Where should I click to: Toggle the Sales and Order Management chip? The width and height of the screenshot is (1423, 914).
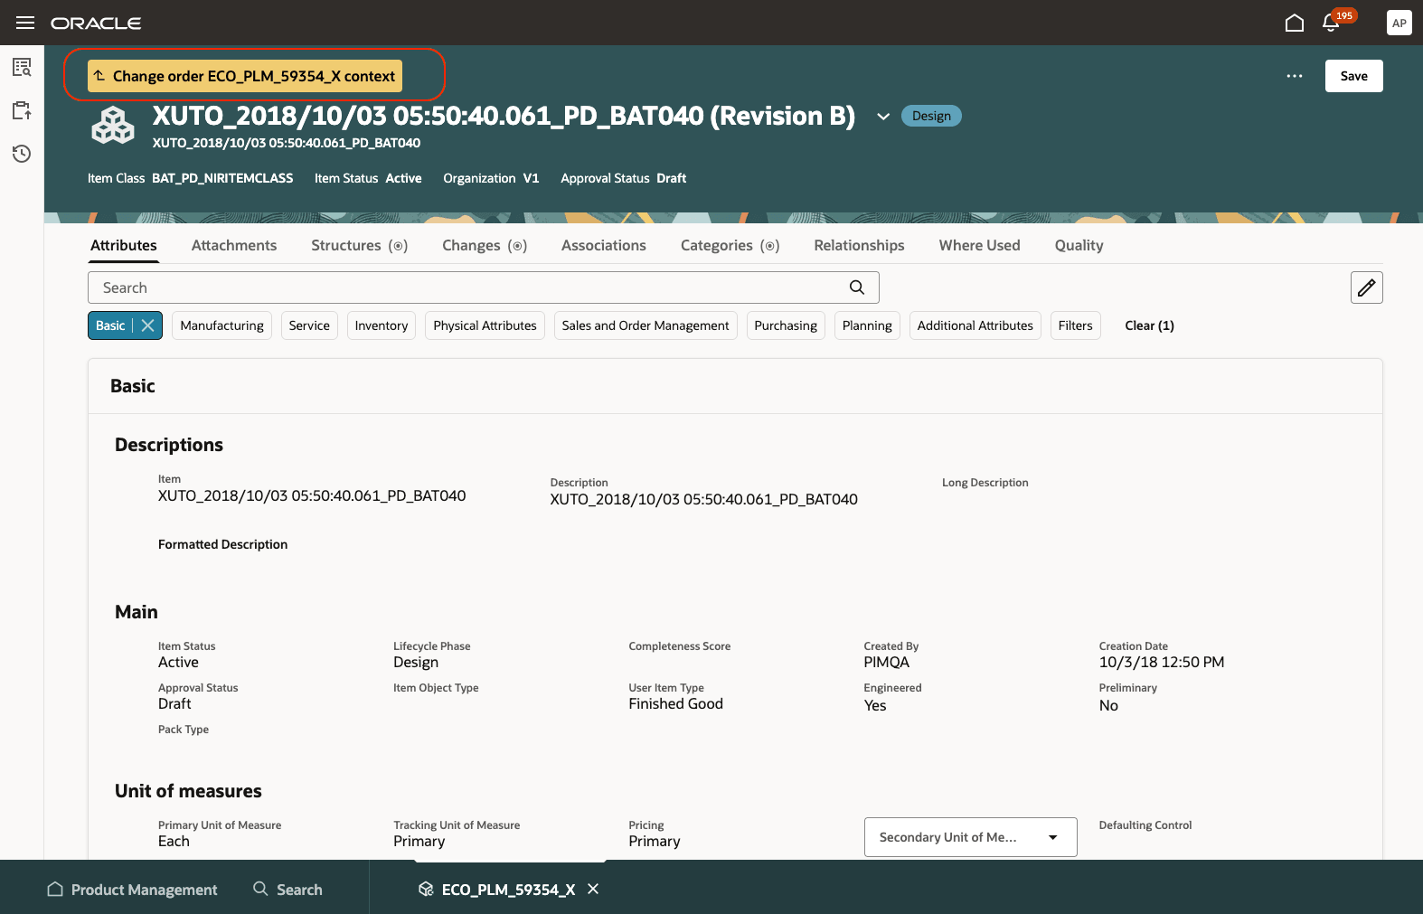click(x=646, y=325)
